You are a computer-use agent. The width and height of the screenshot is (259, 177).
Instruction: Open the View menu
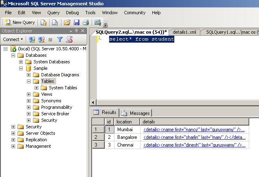coord(36,13)
